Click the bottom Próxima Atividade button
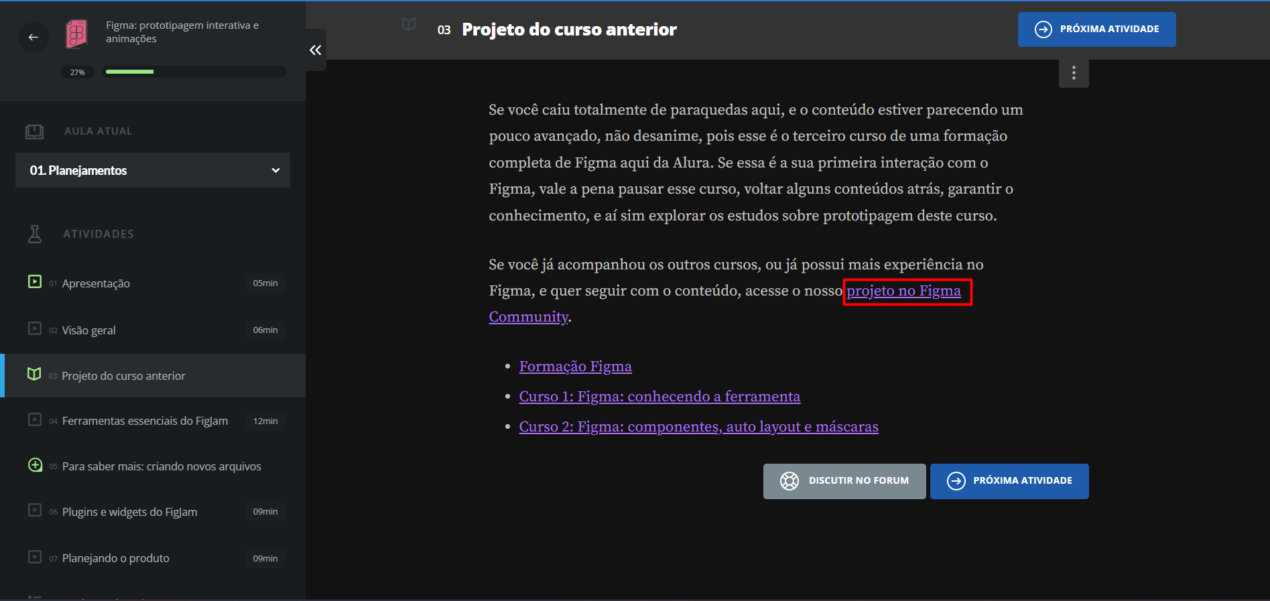 click(x=1009, y=481)
